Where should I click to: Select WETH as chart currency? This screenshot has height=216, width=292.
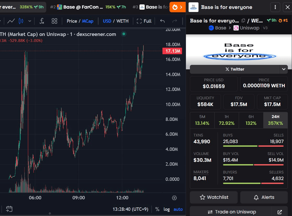tap(122, 21)
